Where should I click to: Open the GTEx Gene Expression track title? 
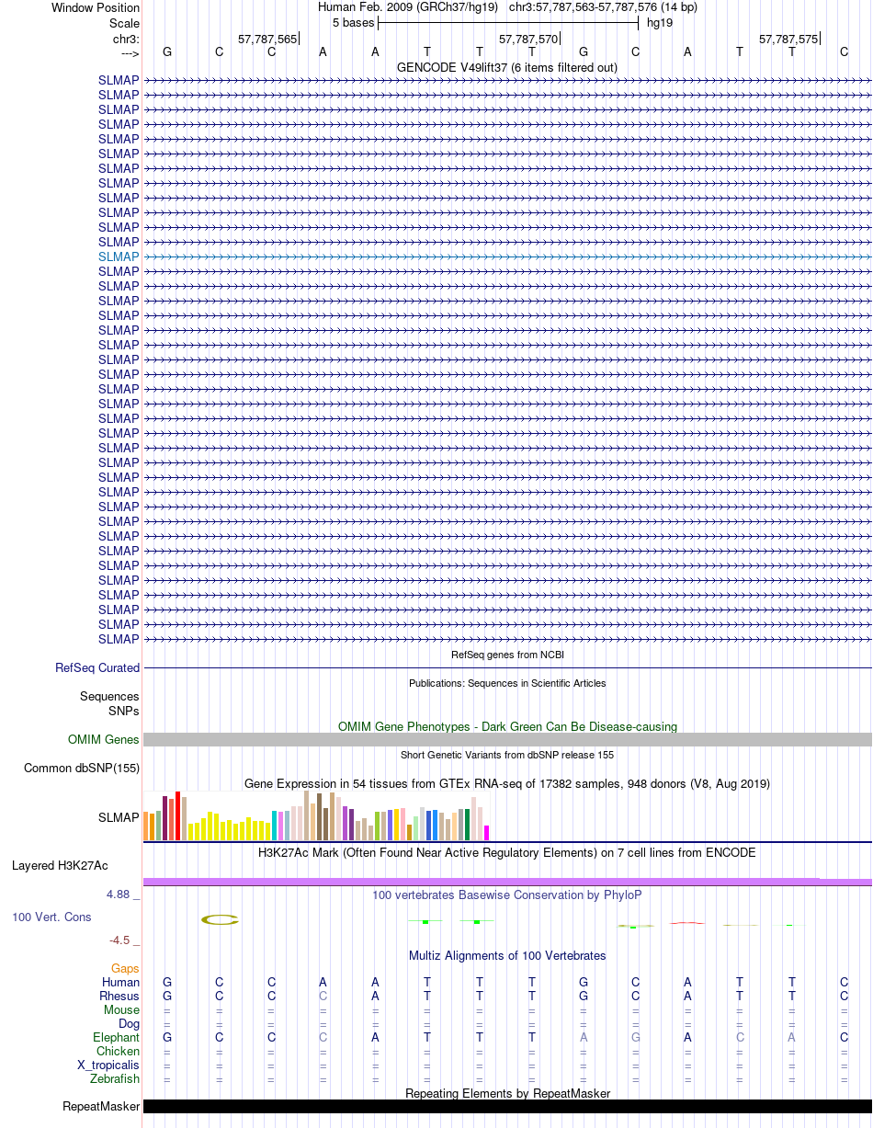tap(507, 783)
